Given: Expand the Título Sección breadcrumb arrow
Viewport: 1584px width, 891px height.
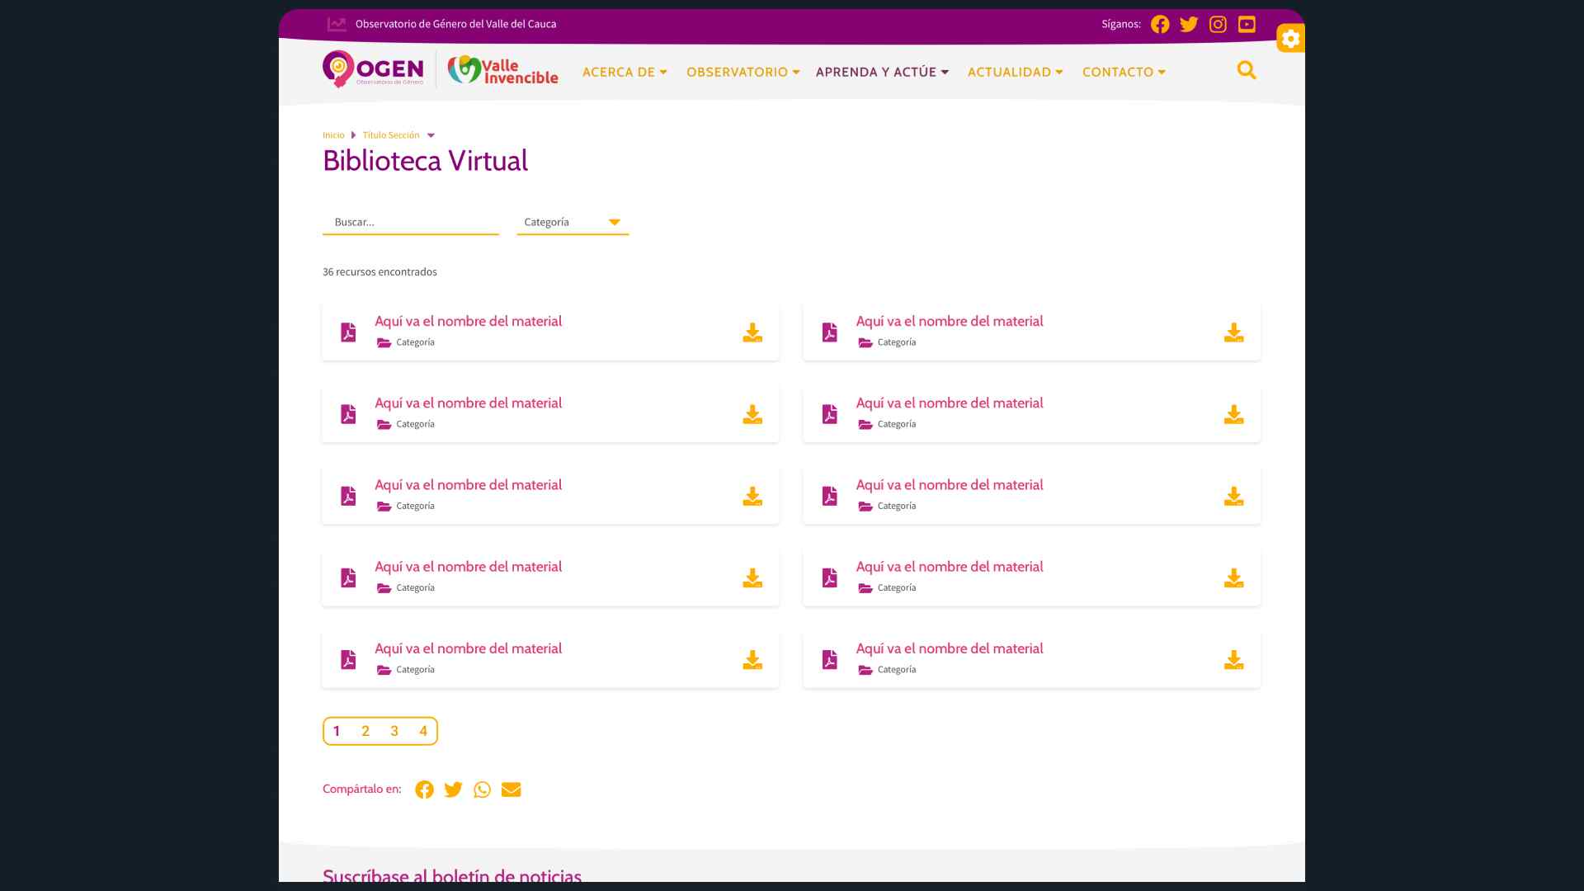Looking at the screenshot, I should (431, 135).
